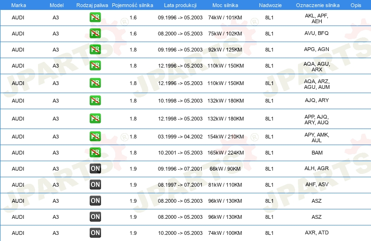The image size is (371, 241).
Task: Click power value 154kW / 210KM
Action: [225, 137]
